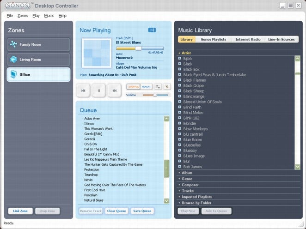
Task: Click the Add To Queue button
Action: point(216,211)
